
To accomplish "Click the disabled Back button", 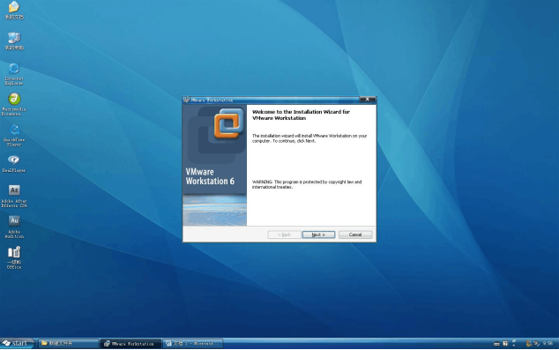I will tap(284, 235).
